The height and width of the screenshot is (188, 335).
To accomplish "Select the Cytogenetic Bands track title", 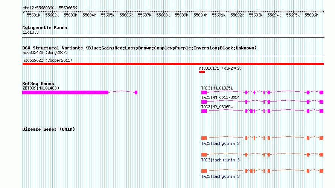I will pos(45,28).
